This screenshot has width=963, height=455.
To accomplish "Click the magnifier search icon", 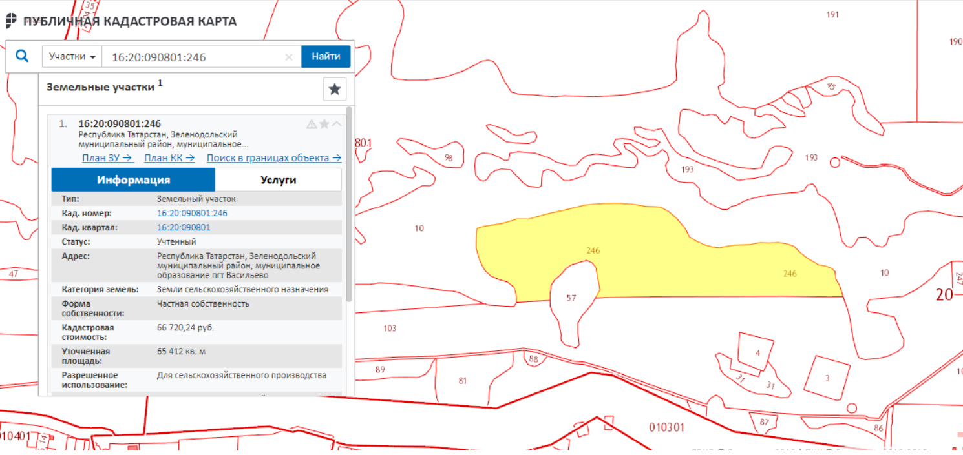I will pyautogui.click(x=22, y=56).
